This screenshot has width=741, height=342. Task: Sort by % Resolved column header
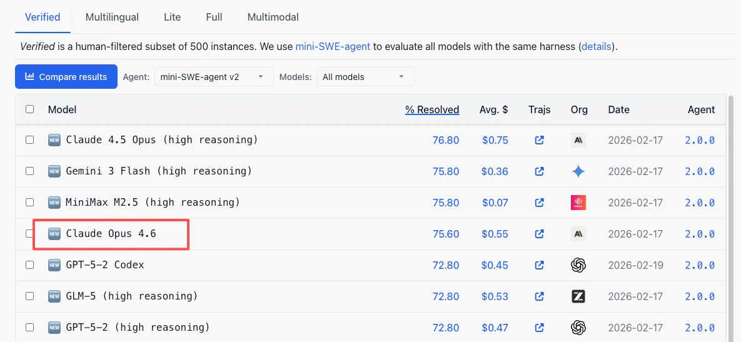click(432, 109)
